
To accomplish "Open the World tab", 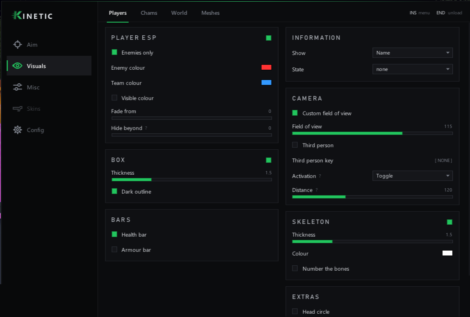I will click(179, 13).
